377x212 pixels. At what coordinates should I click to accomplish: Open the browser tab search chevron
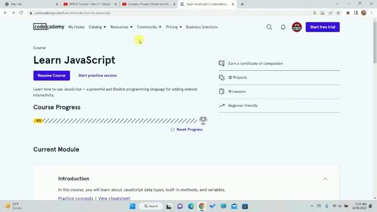[x=338, y=4]
